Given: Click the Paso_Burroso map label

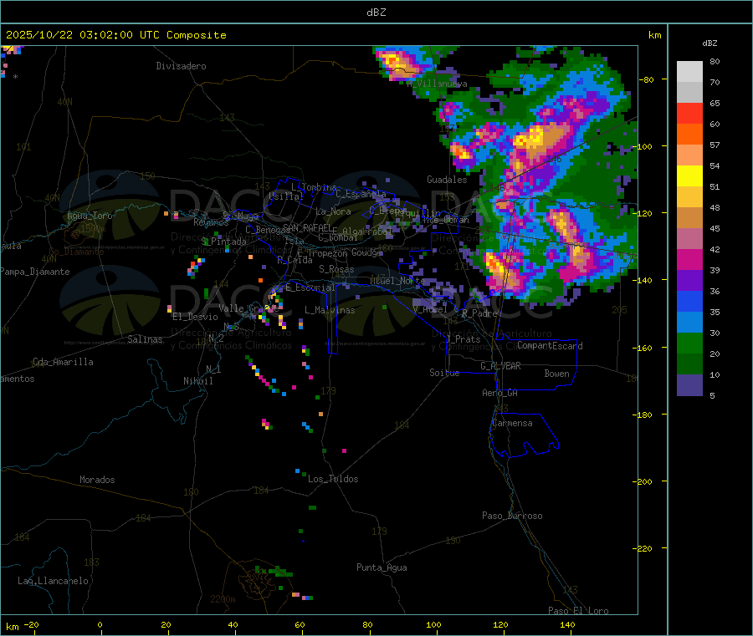Looking at the screenshot, I should pyautogui.click(x=512, y=516).
